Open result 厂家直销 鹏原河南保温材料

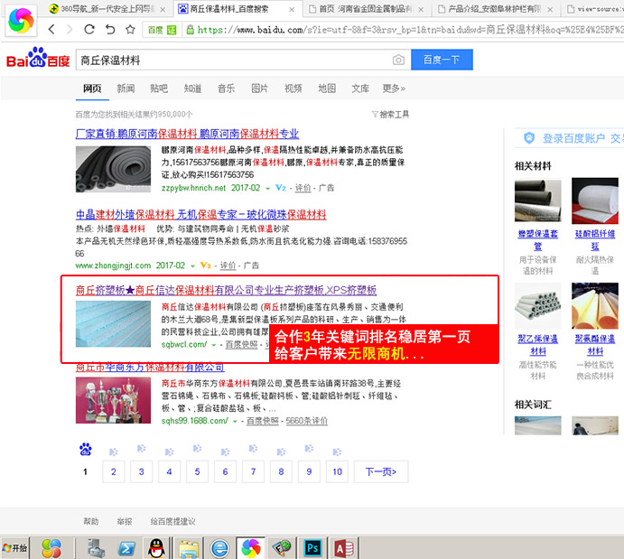(187, 134)
